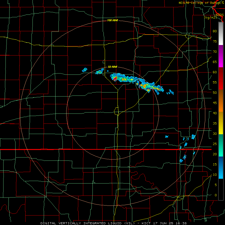This screenshot has height=225, width=225.
Task: Click the DIGITAL VERTICALLY INTEGRATED LIQUID (VIL) title
Action: [x=87, y=223]
